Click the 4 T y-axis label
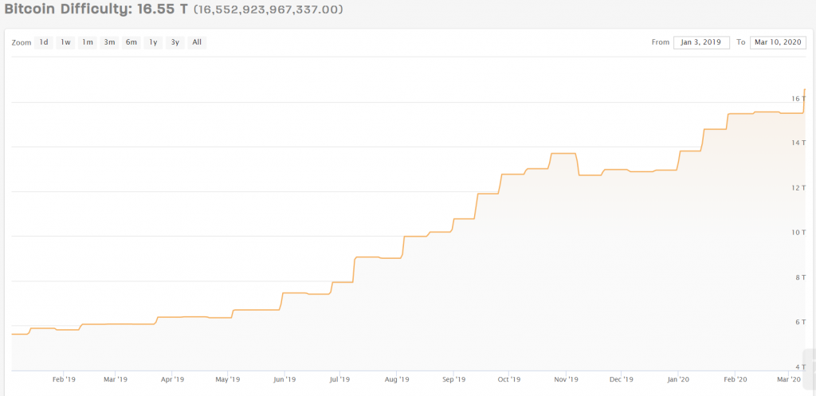The height and width of the screenshot is (396, 816). (x=798, y=367)
